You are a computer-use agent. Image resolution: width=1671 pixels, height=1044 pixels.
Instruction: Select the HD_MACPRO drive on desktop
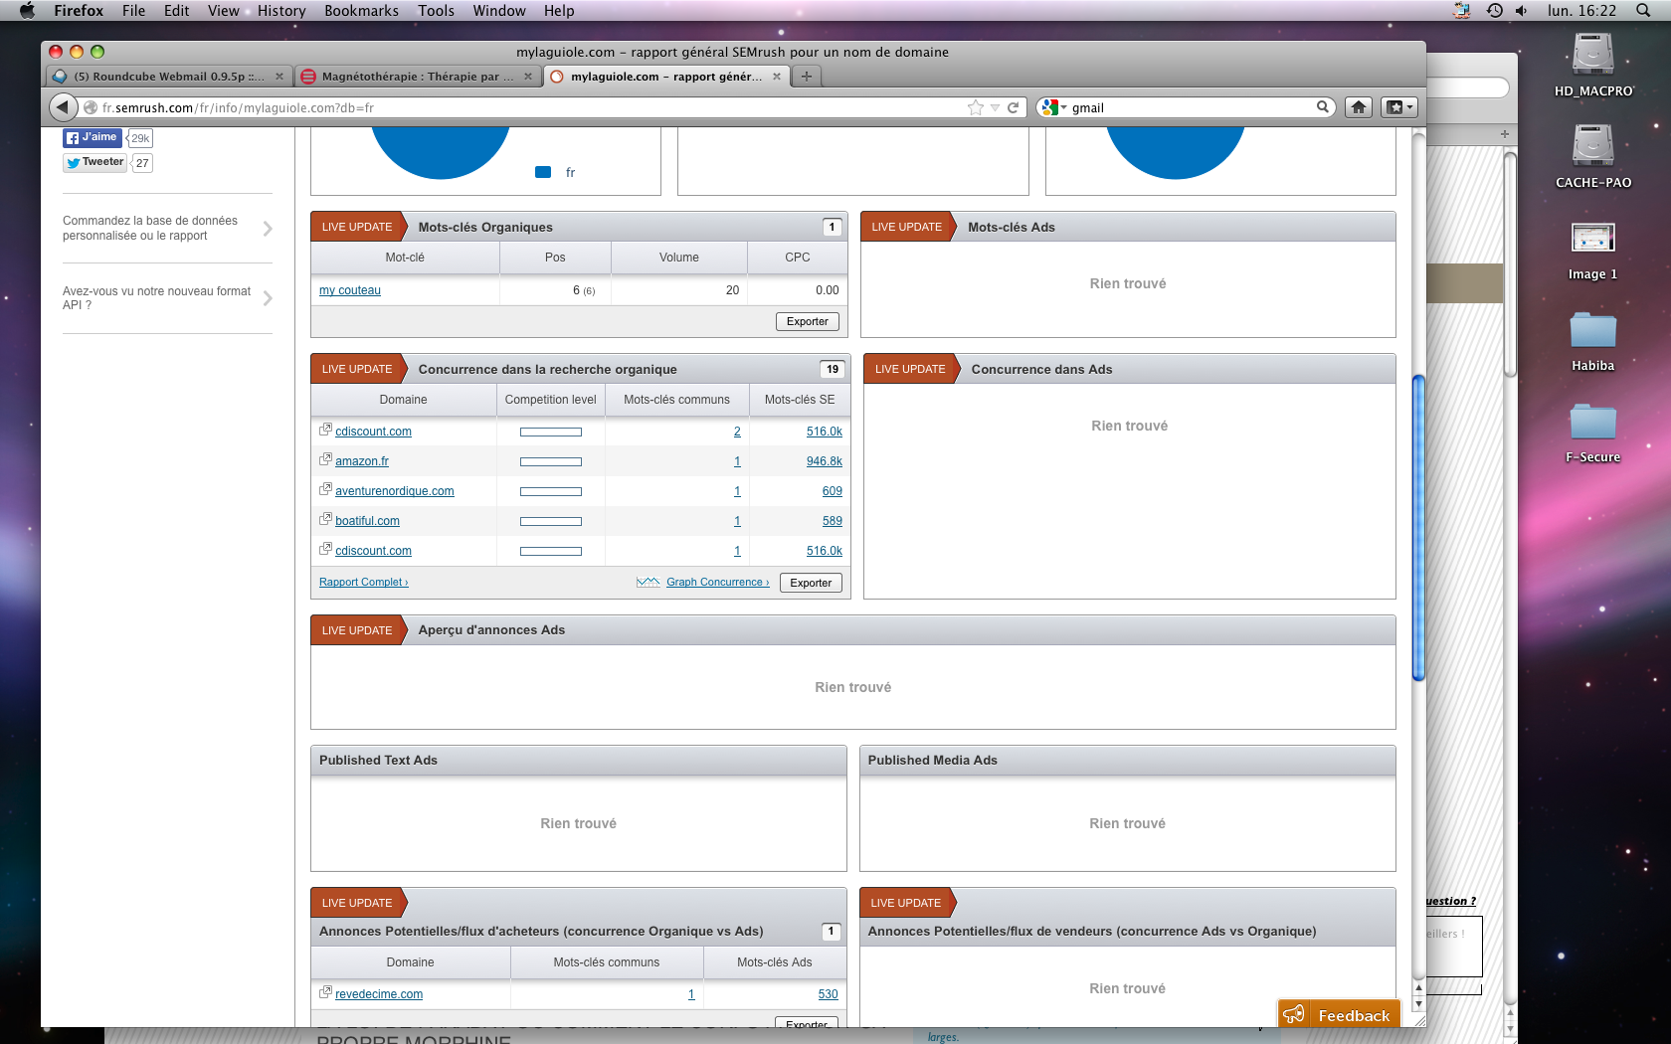tap(1593, 65)
